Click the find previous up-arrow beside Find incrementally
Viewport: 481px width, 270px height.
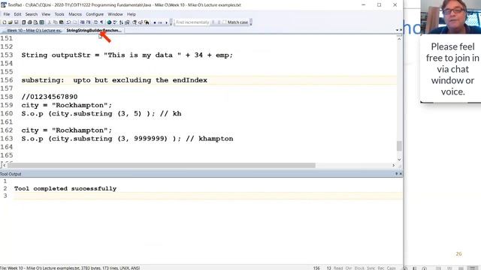point(219,22)
